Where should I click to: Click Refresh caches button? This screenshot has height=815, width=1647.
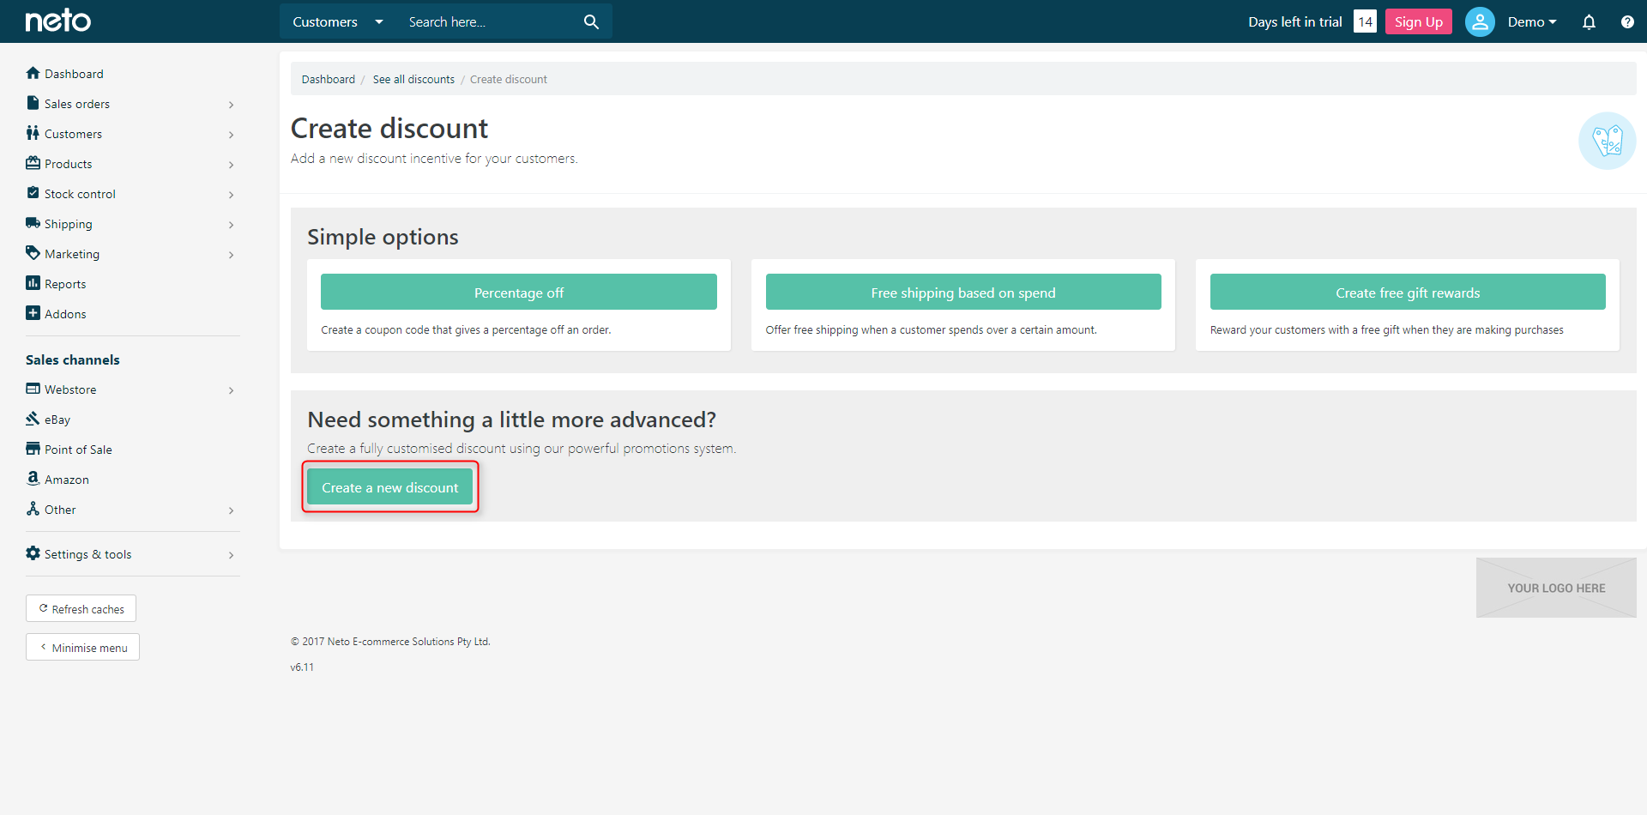[x=81, y=608]
